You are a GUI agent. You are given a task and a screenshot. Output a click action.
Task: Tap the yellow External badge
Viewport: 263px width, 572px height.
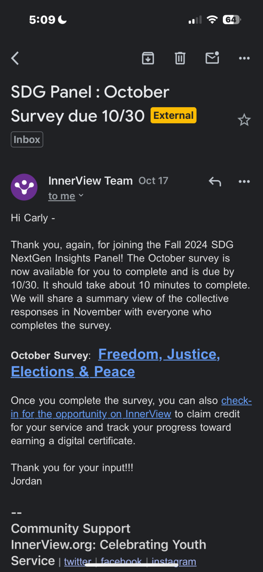[x=173, y=115]
